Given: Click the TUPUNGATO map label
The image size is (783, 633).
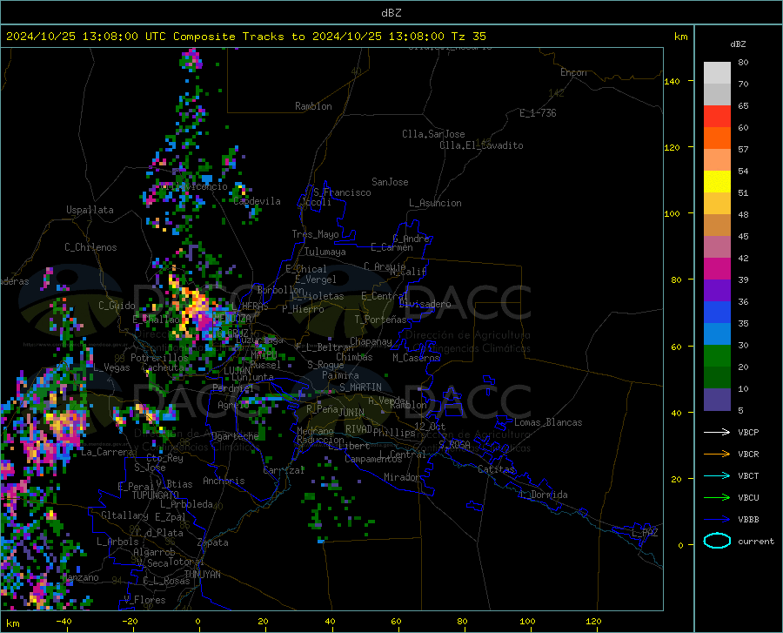Looking at the screenshot, I should coord(156,495).
